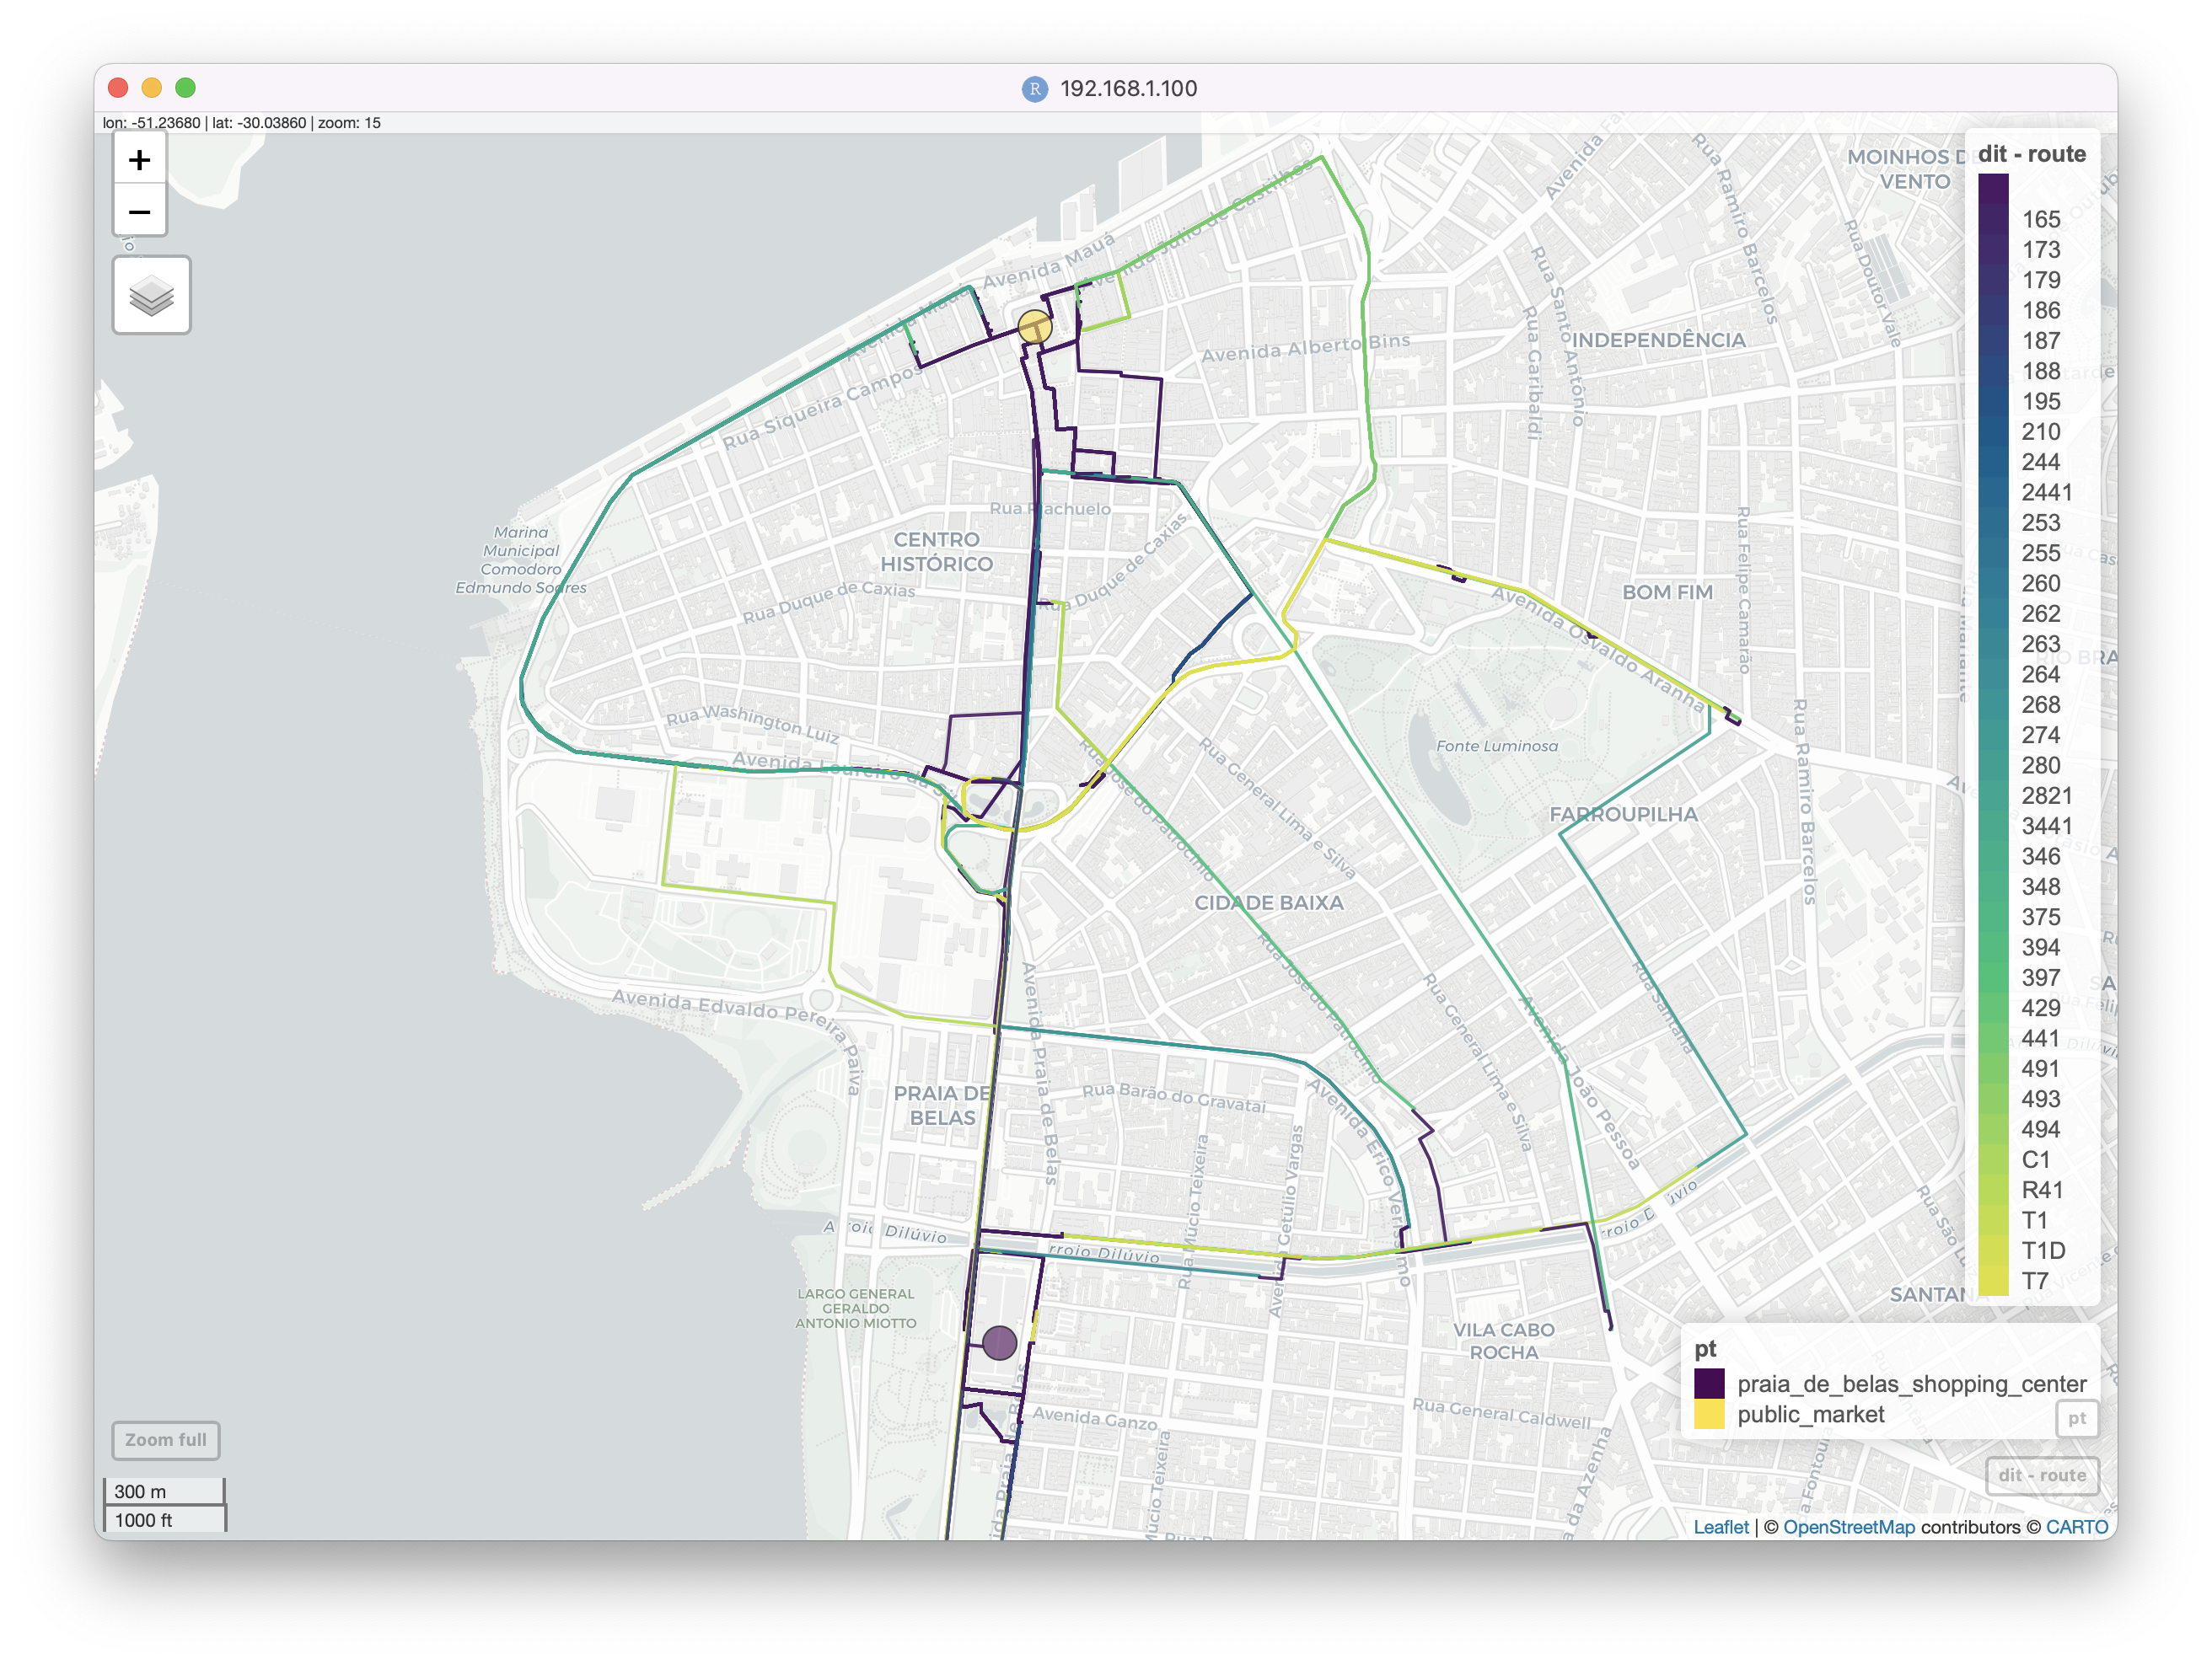The height and width of the screenshot is (1665, 2212).
Task: Click the VILA CABO ROCHA map label
Action: [1503, 1341]
